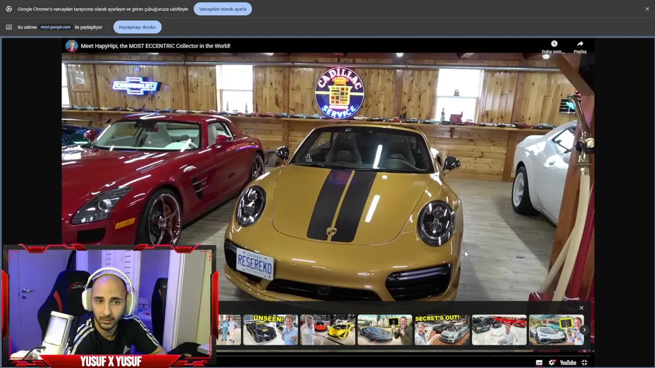Toggle subtitles with the captions icon
655x368 pixels.
pos(539,362)
